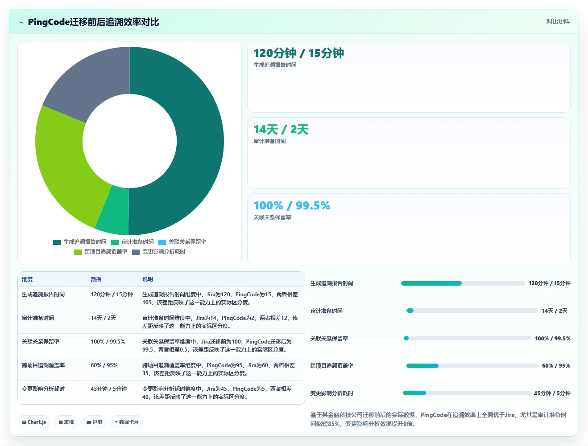
Task: Toggle the 变更影响分析耗时 legend swatch
Action: 136,252
